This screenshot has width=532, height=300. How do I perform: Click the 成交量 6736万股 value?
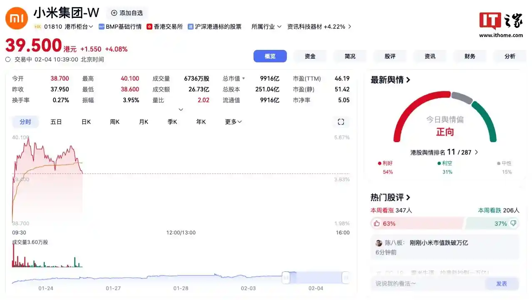(196, 79)
